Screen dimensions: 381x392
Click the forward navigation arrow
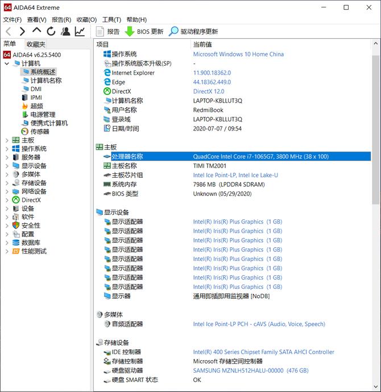[22, 31]
